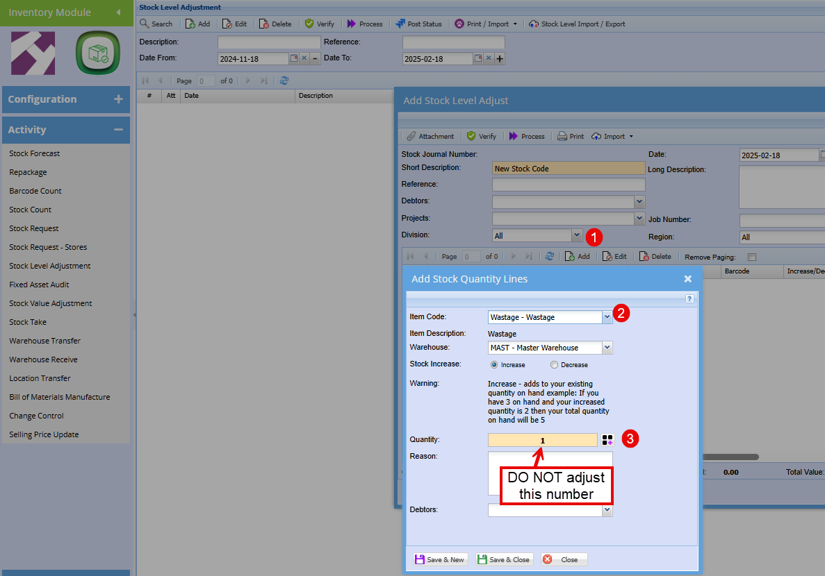Click Save & New button

pos(440,559)
